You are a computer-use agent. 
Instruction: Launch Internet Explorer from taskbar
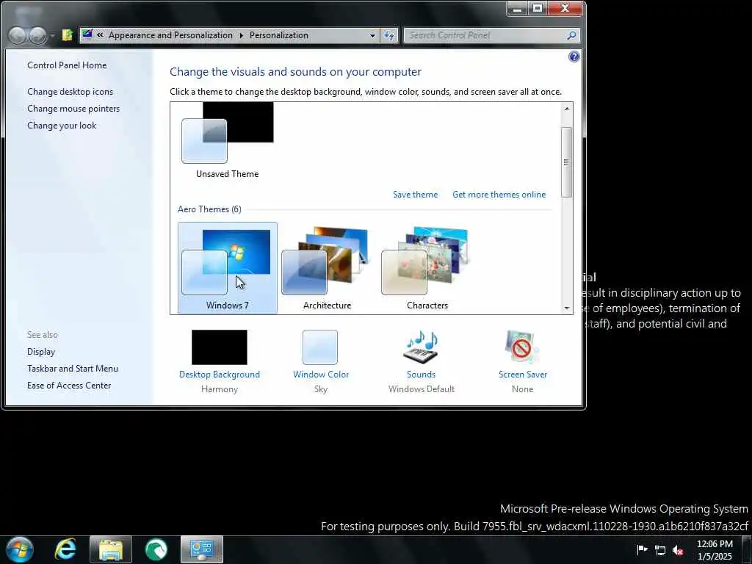(x=65, y=549)
